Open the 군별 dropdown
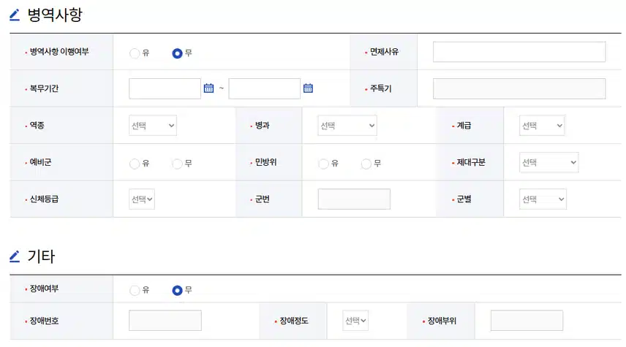The image size is (626, 347). 543,199
